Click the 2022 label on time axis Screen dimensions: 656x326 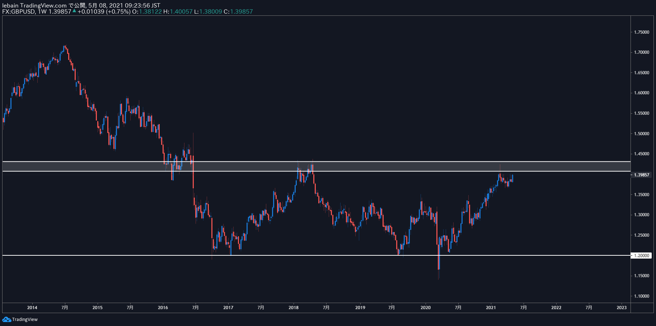[556, 308]
